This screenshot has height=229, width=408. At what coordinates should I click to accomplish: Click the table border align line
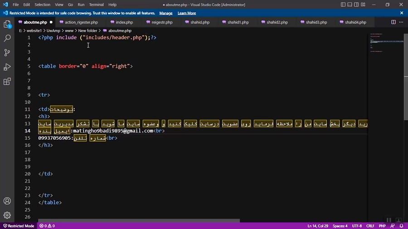point(85,66)
